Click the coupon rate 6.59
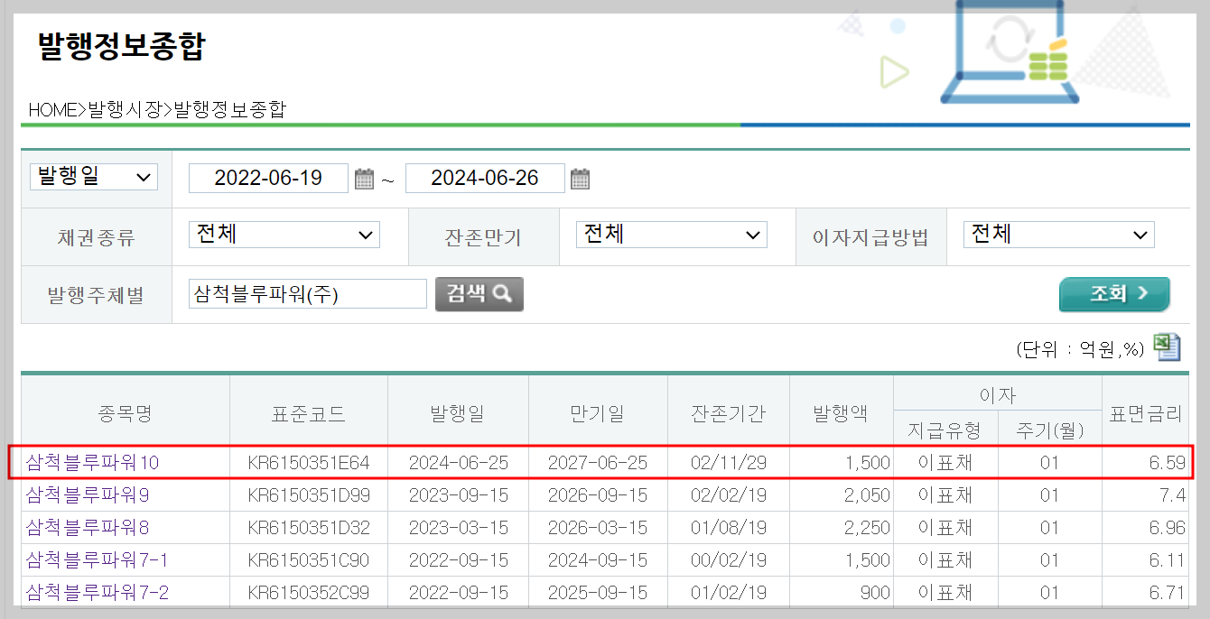Screen dimensions: 1210x619 1167,463
